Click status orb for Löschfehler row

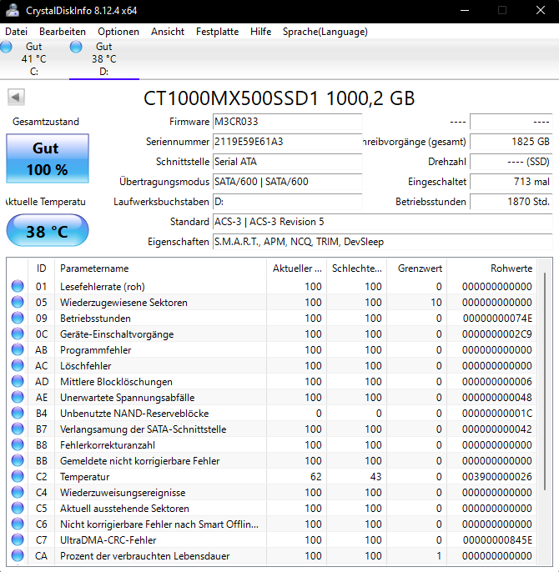(x=18, y=365)
